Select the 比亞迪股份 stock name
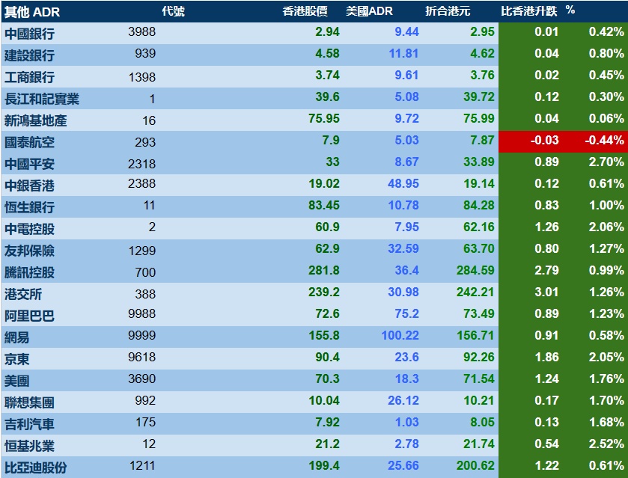Viewport: 628px width, 478px height. pyautogui.click(x=36, y=468)
